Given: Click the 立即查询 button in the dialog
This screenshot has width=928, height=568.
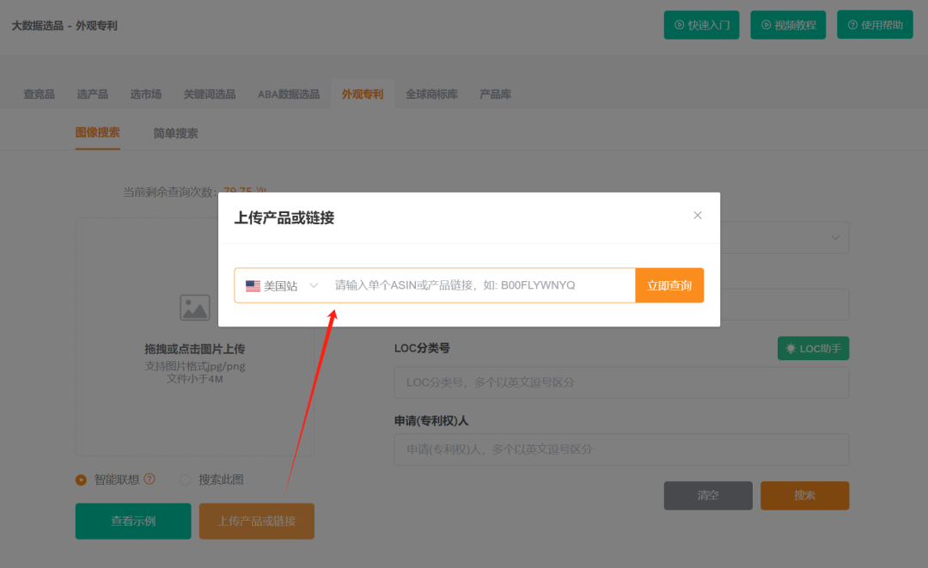Looking at the screenshot, I should coord(669,284).
